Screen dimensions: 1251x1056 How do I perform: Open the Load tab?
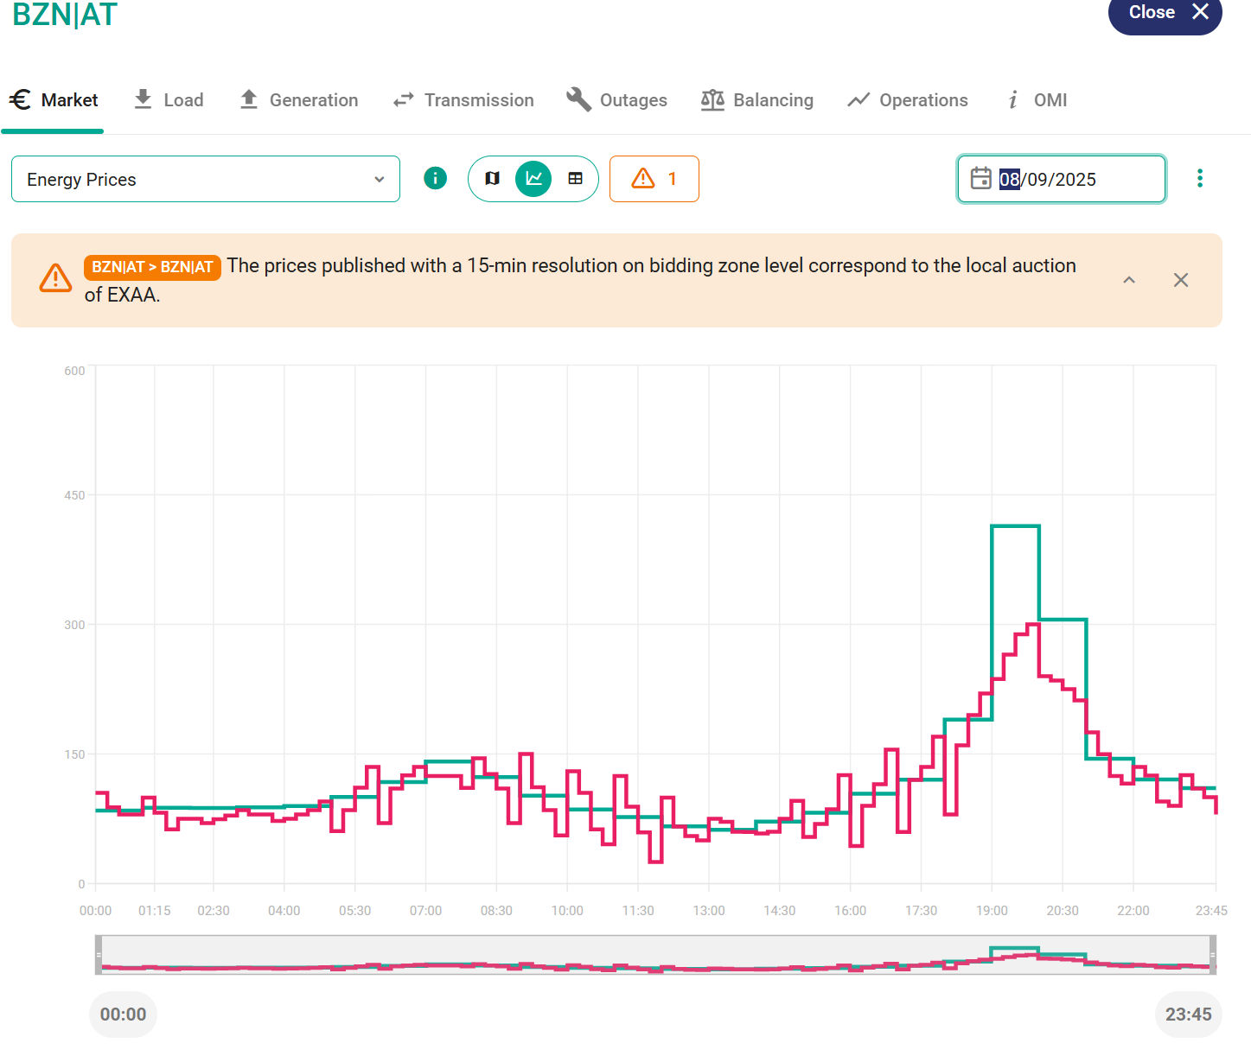click(x=169, y=100)
